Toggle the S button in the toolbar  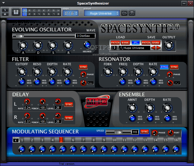tap(5, 10)
